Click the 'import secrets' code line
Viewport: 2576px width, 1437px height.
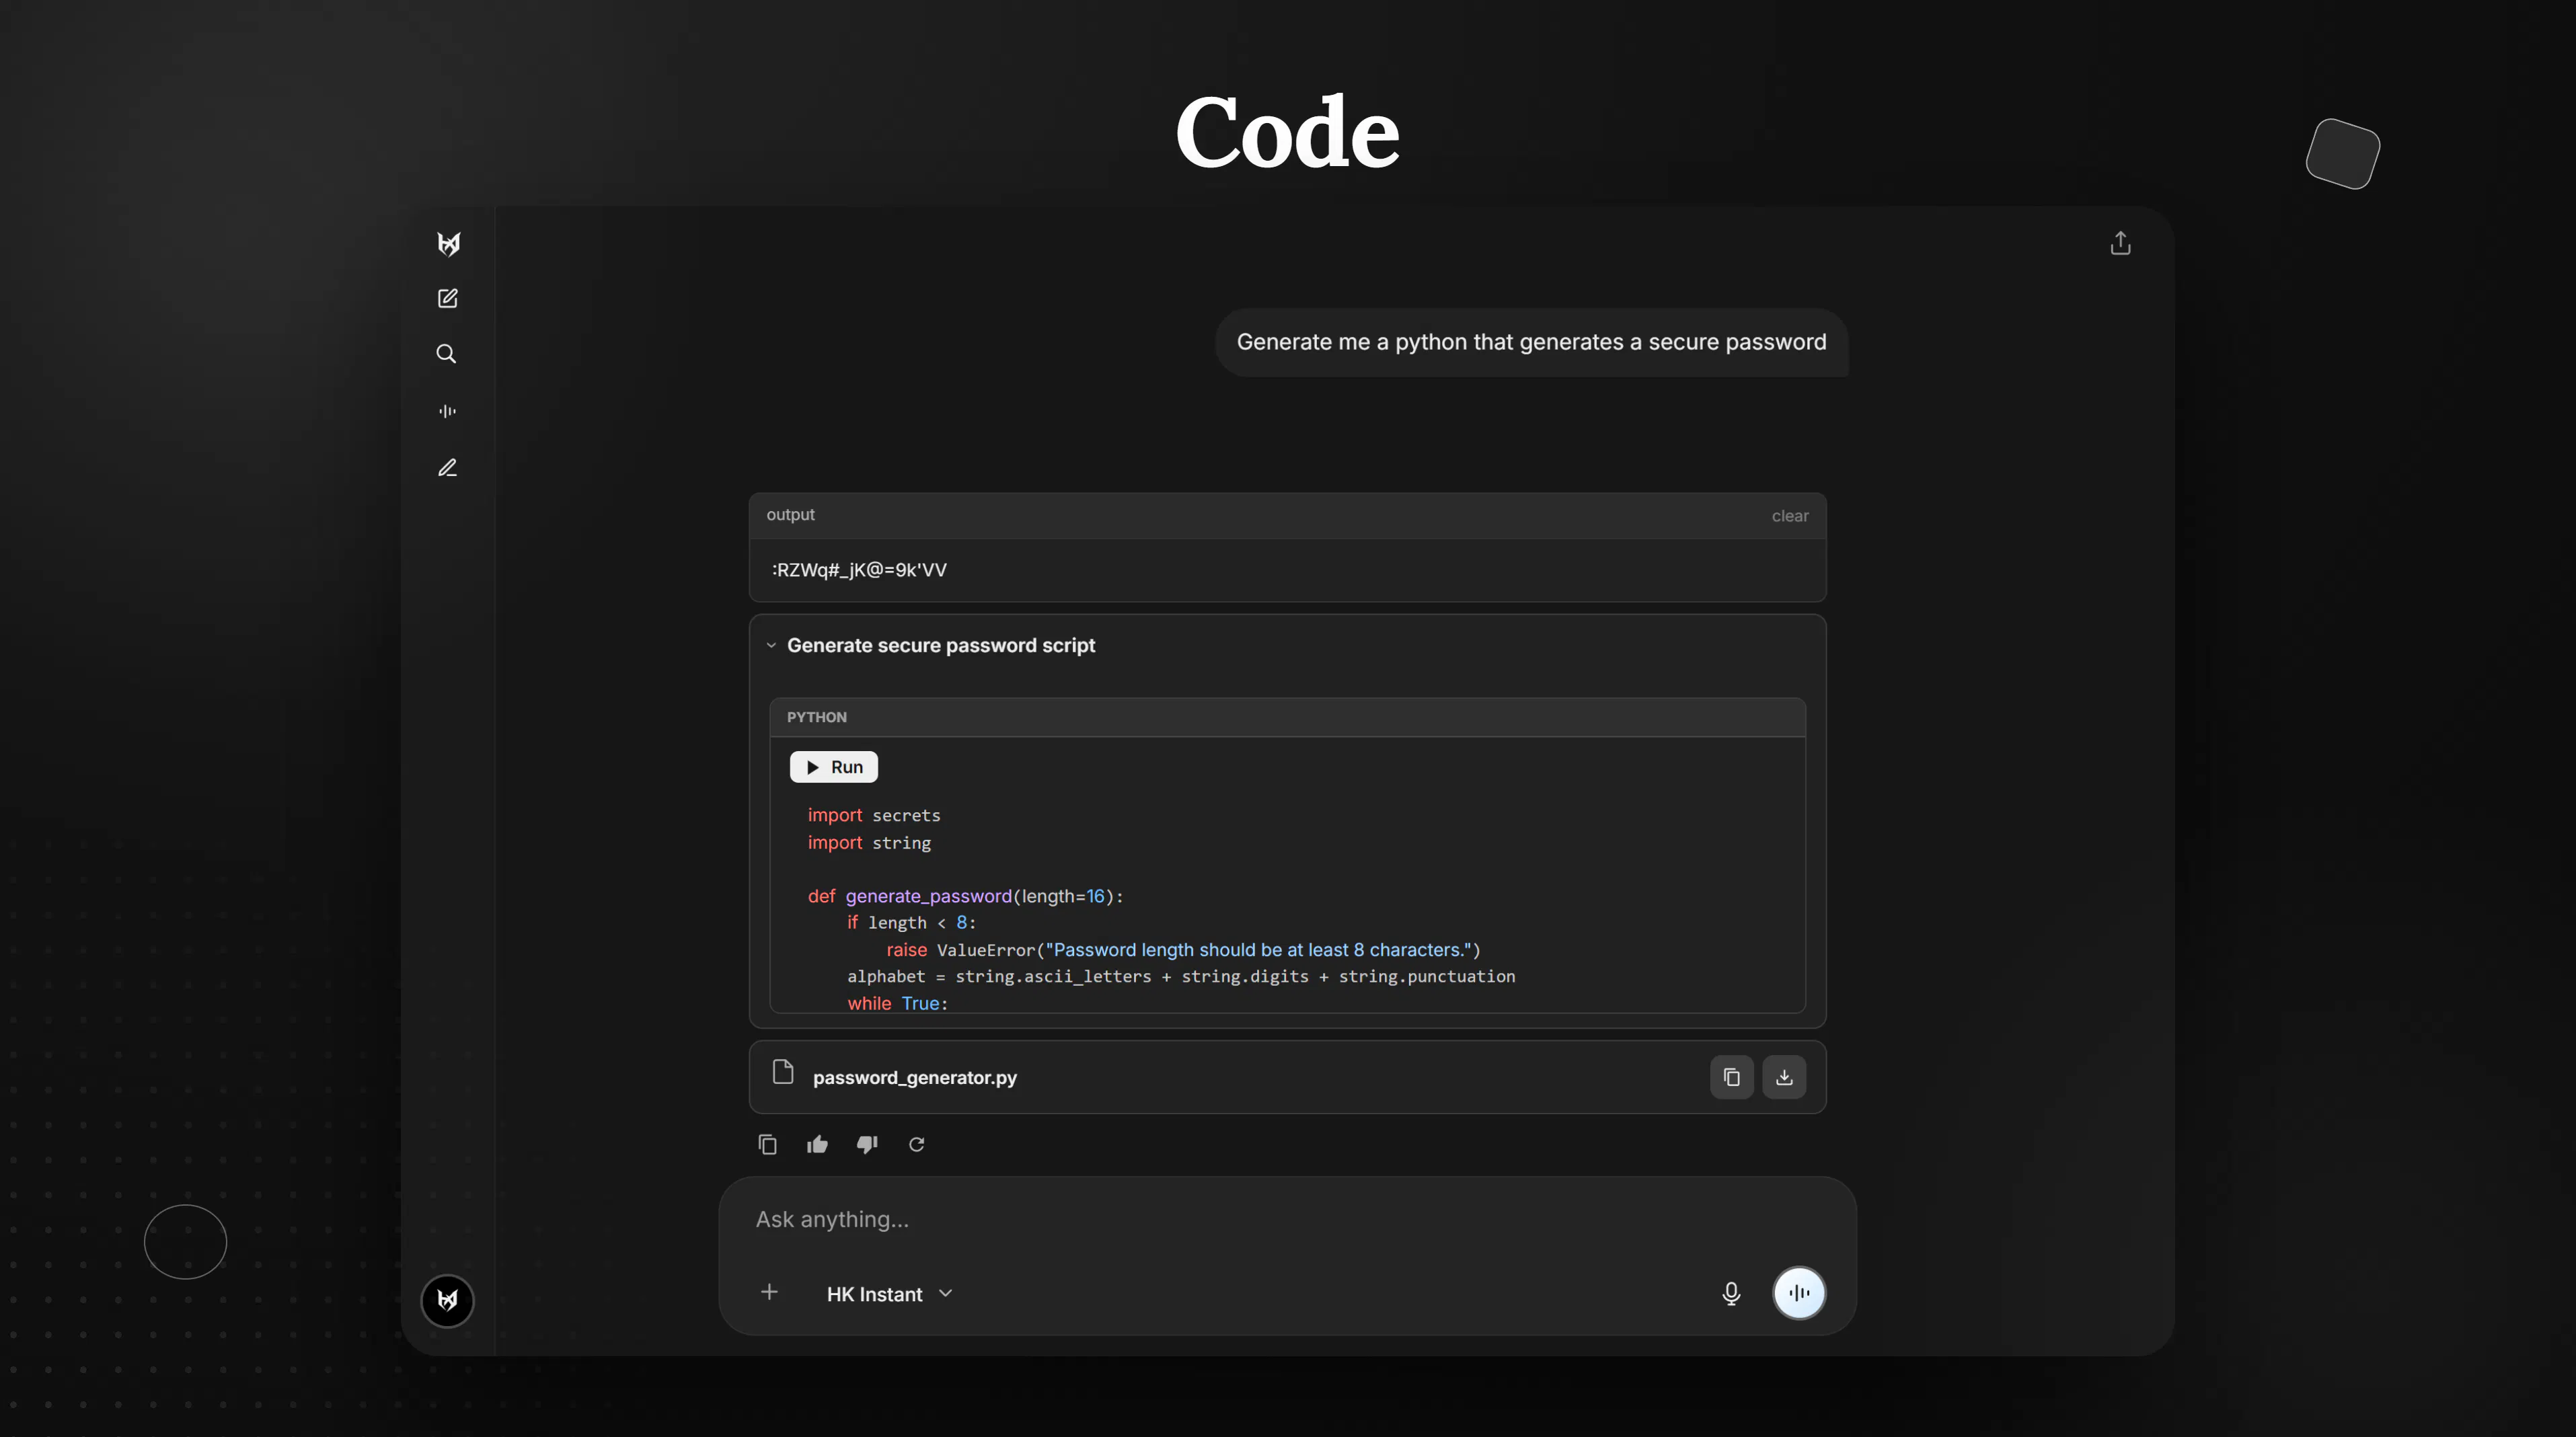coord(874,815)
